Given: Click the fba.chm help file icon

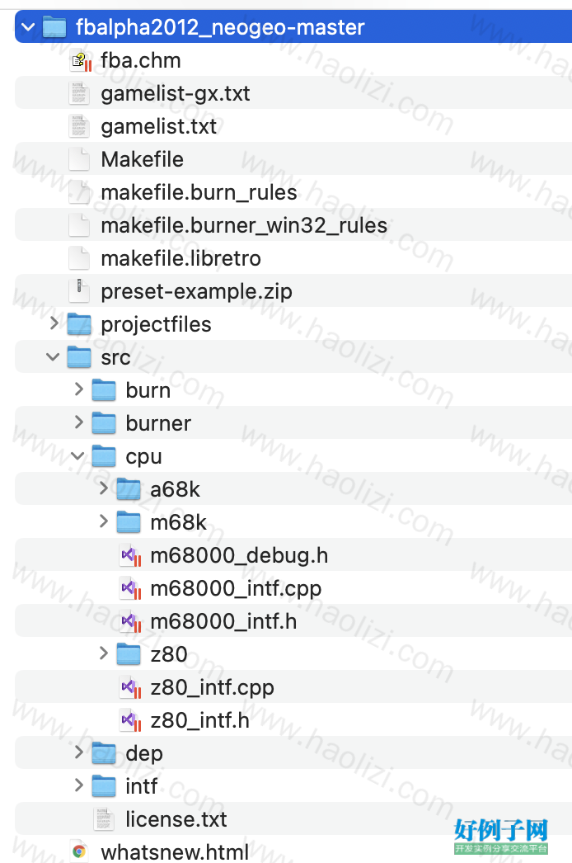Looking at the screenshot, I should pyautogui.click(x=80, y=60).
